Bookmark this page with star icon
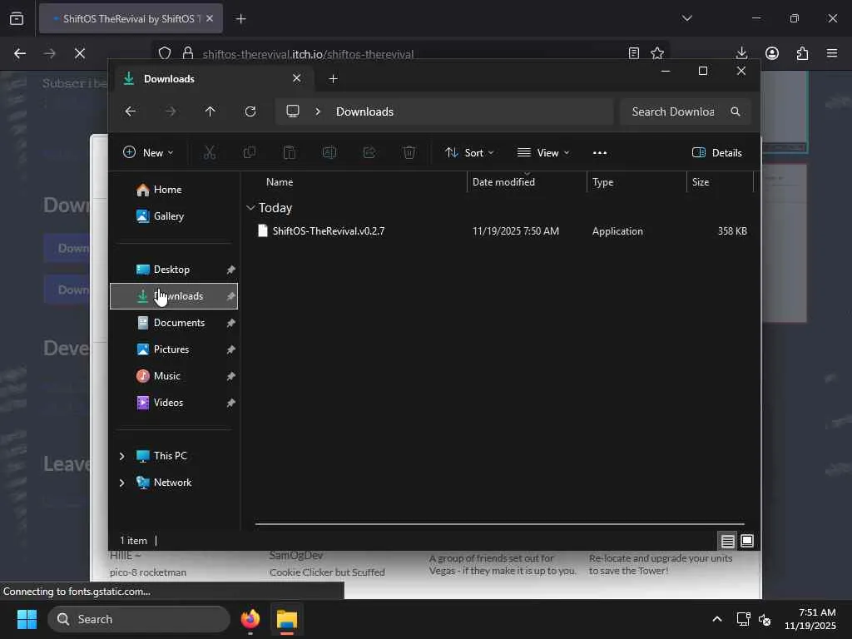Image resolution: width=852 pixels, height=639 pixels. (657, 53)
